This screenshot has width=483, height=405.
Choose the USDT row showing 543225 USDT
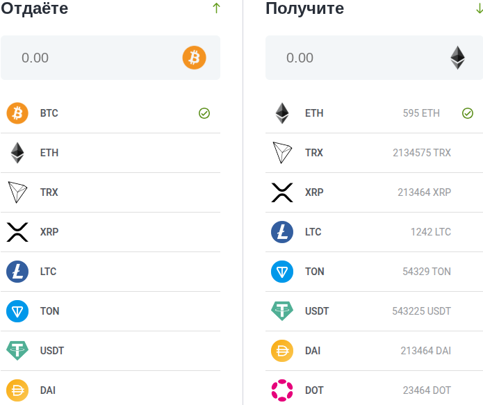click(374, 311)
